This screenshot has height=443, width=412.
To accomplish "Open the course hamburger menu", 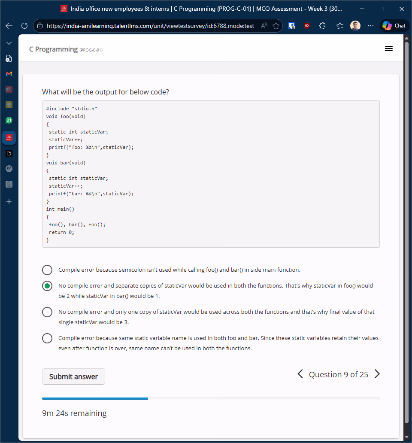I will pyautogui.click(x=389, y=49).
